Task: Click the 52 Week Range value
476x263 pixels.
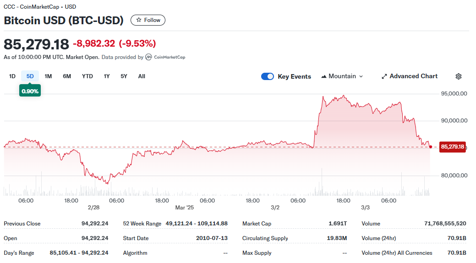Action: [197, 224]
